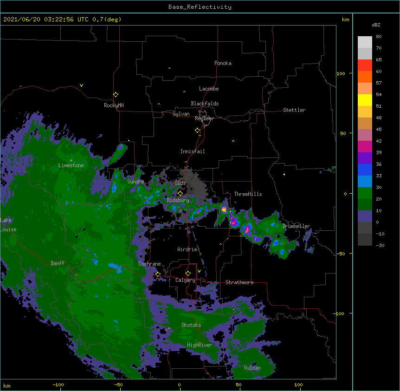Click the RedDeer label

(204, 118)
